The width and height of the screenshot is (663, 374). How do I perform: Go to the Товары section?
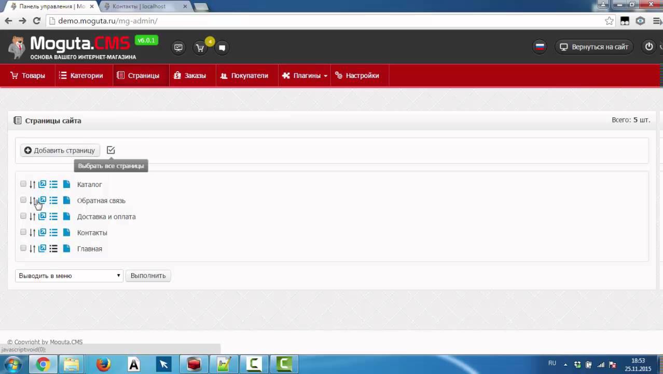(x=28, y=76)
